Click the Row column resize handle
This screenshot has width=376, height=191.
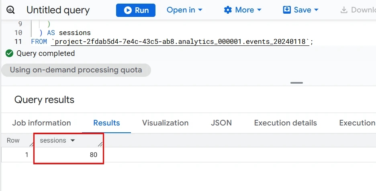click(x=31, y=144)
